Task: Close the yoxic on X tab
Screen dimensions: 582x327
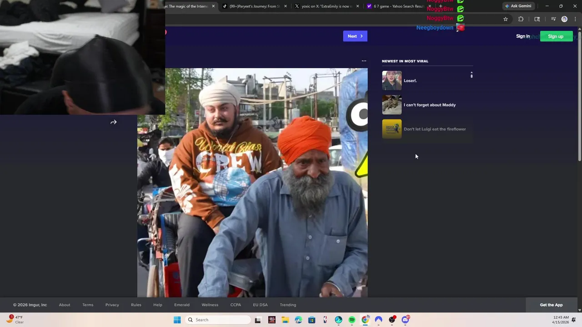Action: tap(357, 6)
